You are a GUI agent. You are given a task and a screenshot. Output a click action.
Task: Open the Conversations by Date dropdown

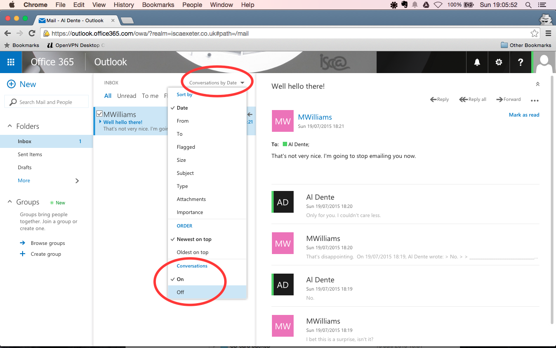217,83
